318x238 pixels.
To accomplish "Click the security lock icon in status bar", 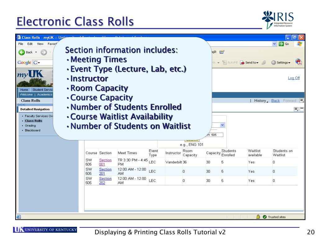I will click(258, 217).
